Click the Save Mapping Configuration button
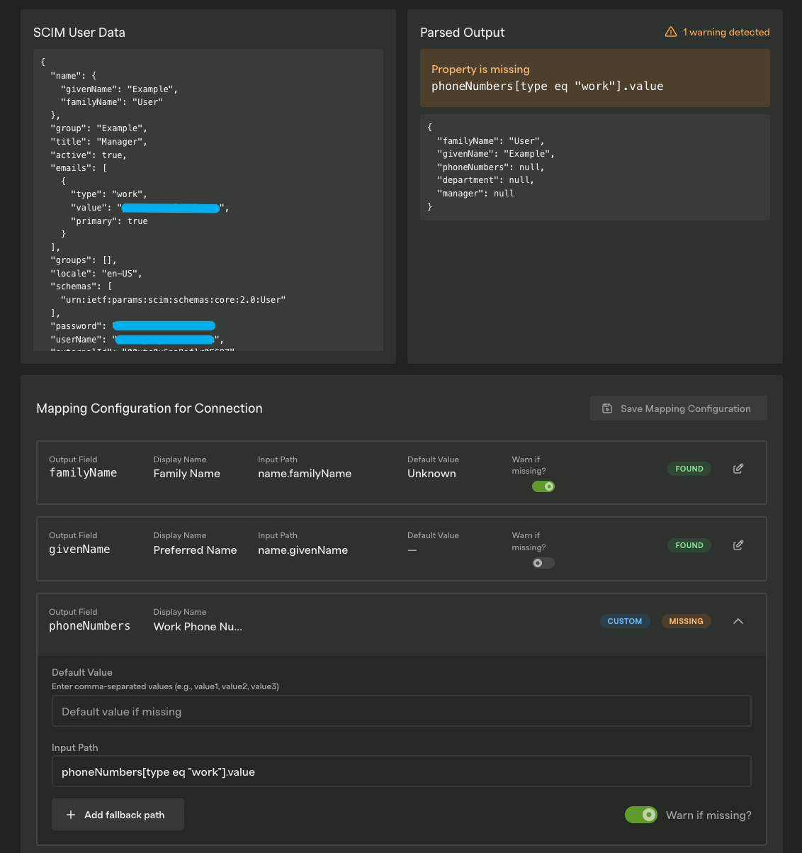 (x=678, y=408)
